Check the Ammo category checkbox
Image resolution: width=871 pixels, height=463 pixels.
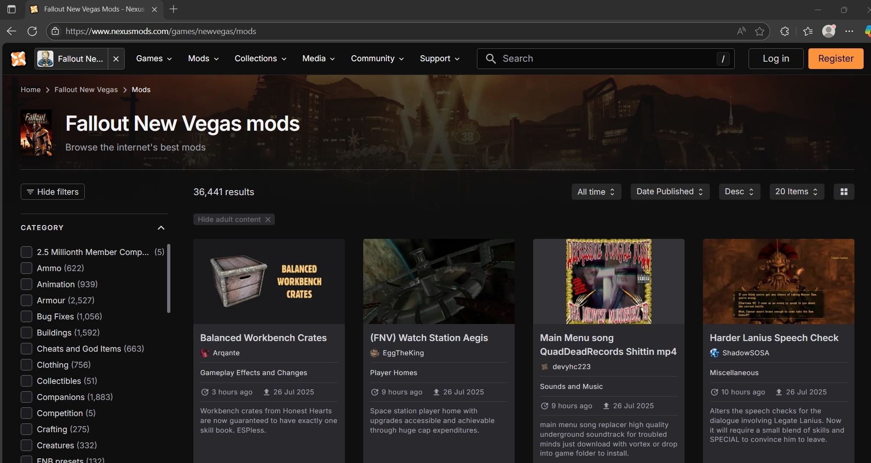tap(26, 268)
